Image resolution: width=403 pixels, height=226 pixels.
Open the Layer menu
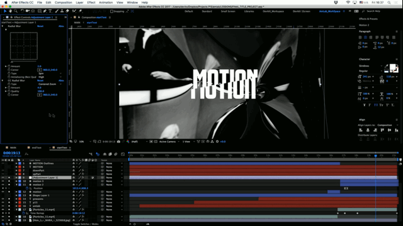coord(79,3)
